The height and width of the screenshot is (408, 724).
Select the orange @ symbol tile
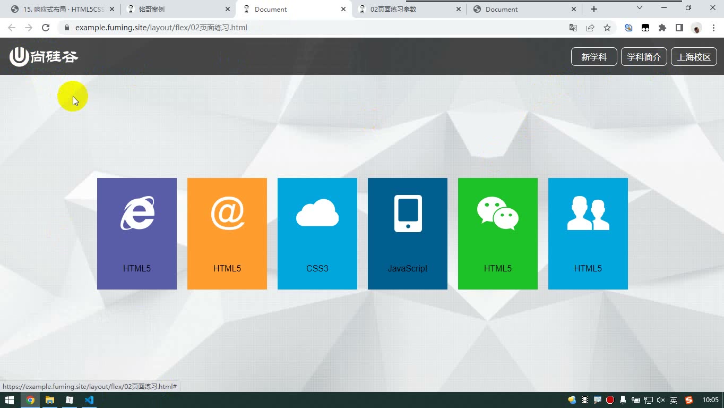pyautogui.click(x=227, y=234)
